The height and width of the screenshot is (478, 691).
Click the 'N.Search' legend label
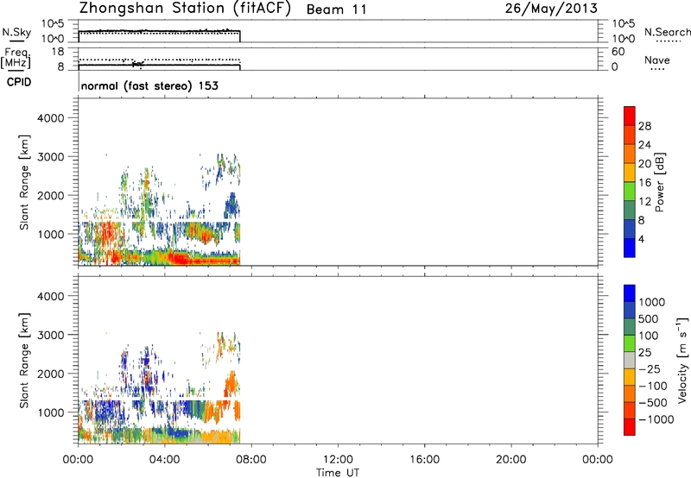tap(667, 32)
